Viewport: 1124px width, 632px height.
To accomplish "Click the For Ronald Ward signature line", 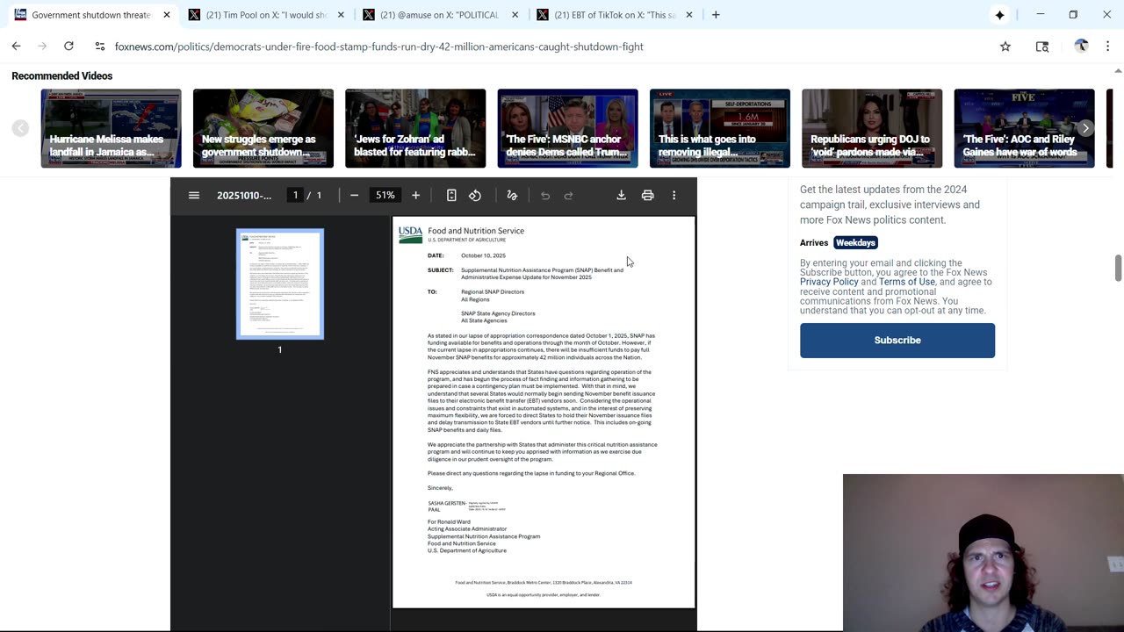I will (449, 521).
